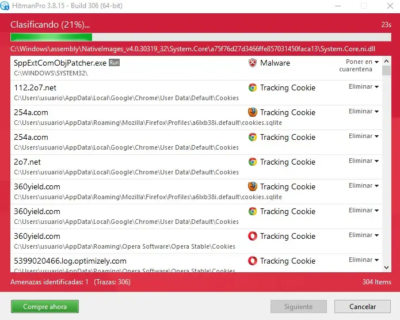Open the 'Poner en cuarentena' action dropdown
Viewport: 400px width, 320px height.
coord(363,66)
